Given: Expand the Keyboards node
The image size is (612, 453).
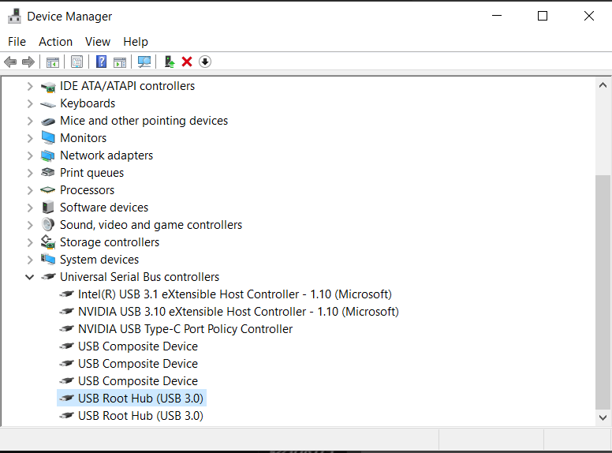Looking at the screenshot, I should pos(30,103).
